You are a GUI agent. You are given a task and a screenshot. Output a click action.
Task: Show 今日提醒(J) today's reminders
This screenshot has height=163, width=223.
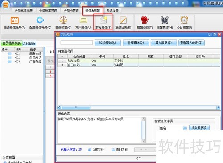pos(184,23)
